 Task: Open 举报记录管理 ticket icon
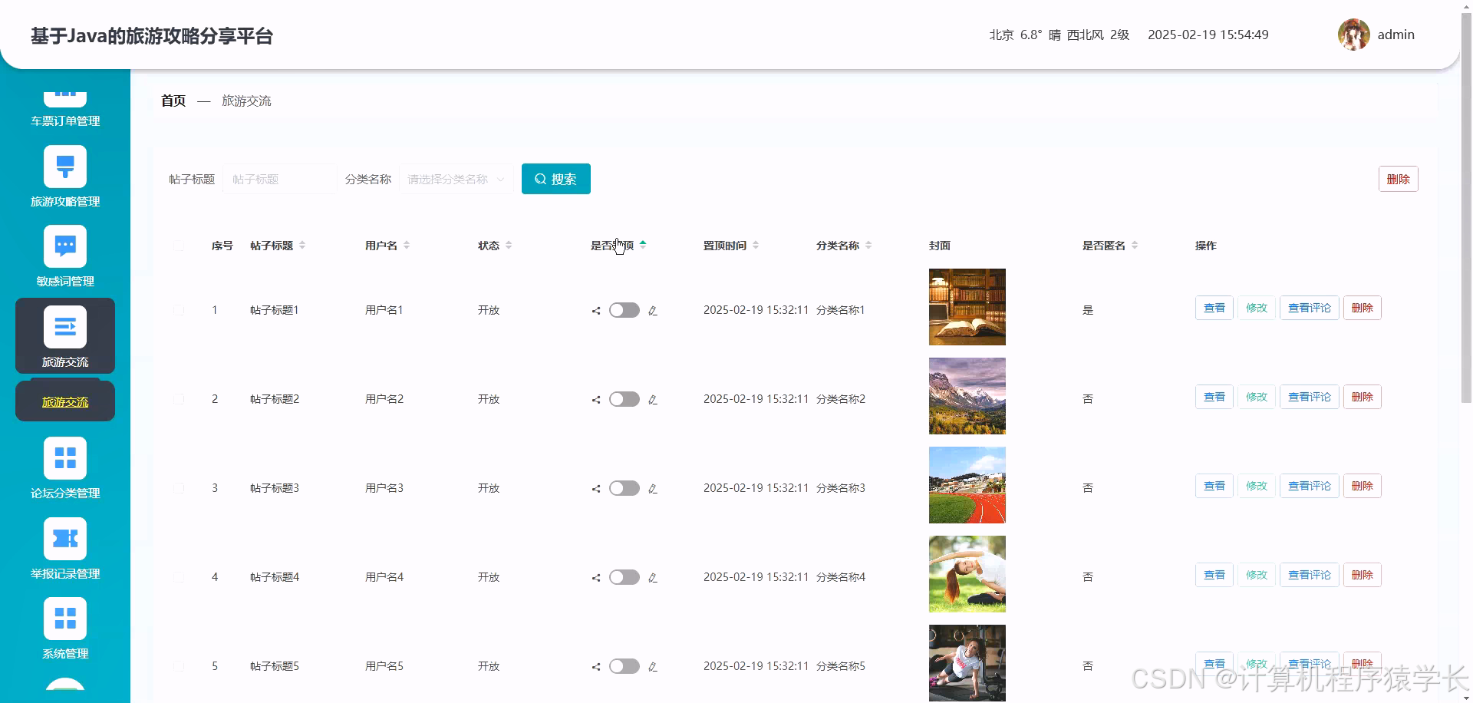click(65, 538)
